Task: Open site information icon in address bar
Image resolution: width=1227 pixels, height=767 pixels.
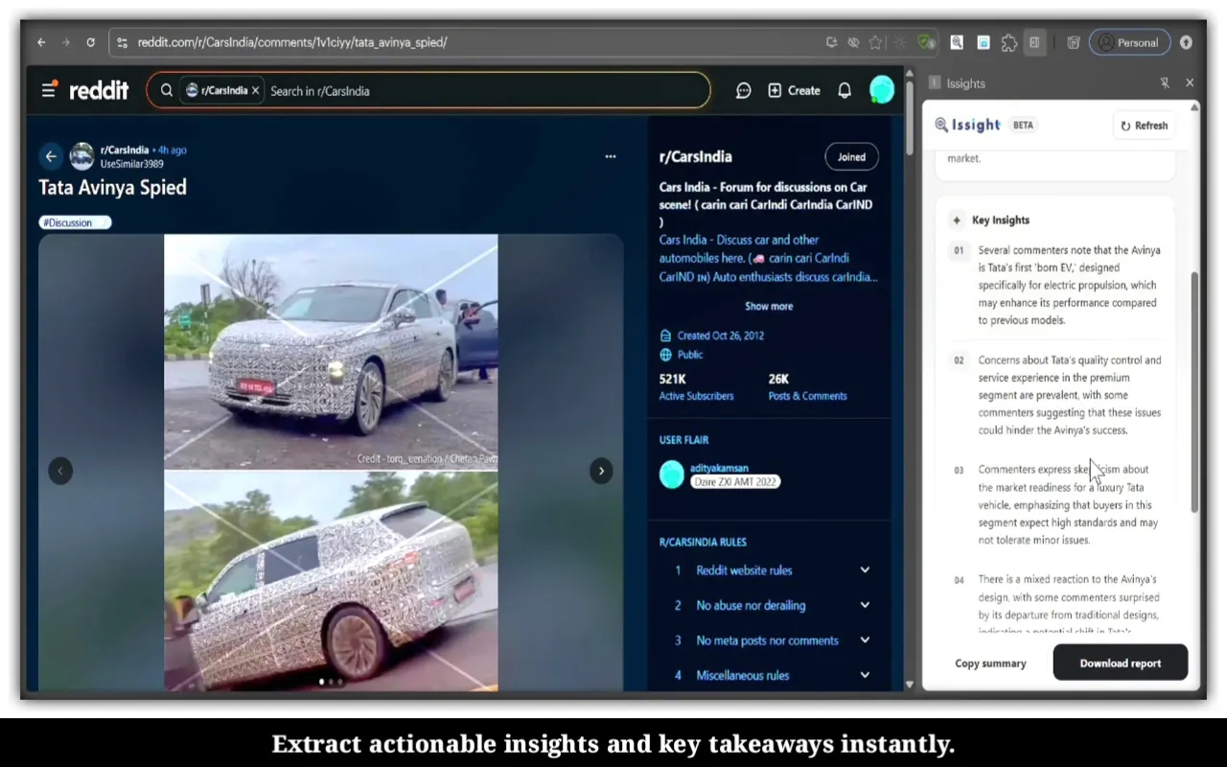Action: point(122,42)
